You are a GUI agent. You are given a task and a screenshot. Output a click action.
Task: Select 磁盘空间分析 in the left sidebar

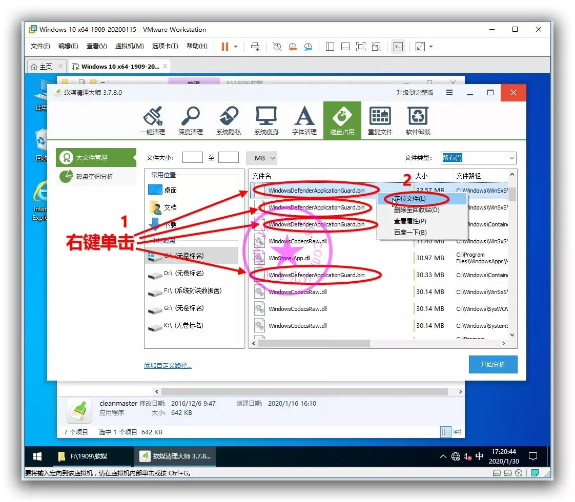[x=95, y=177]
